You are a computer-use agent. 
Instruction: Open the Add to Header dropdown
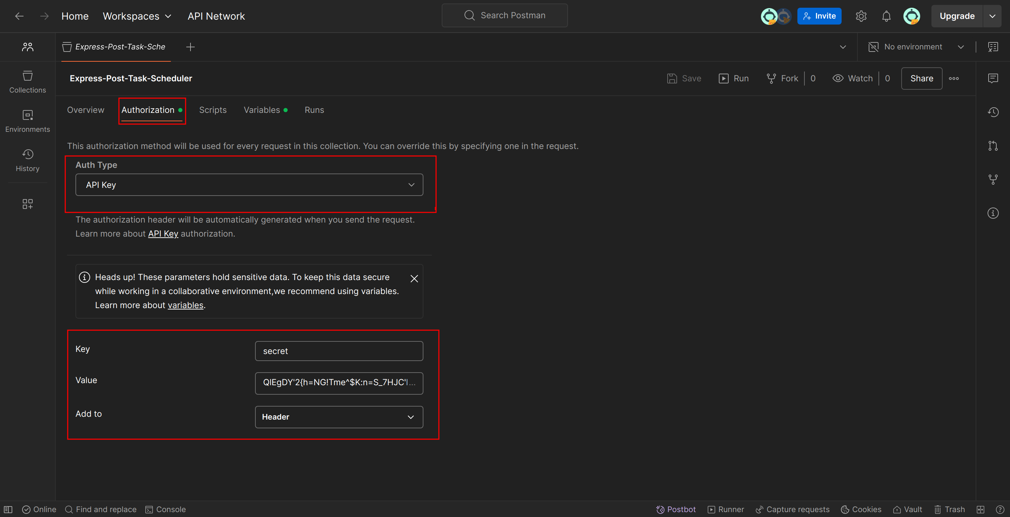[339, 417]
